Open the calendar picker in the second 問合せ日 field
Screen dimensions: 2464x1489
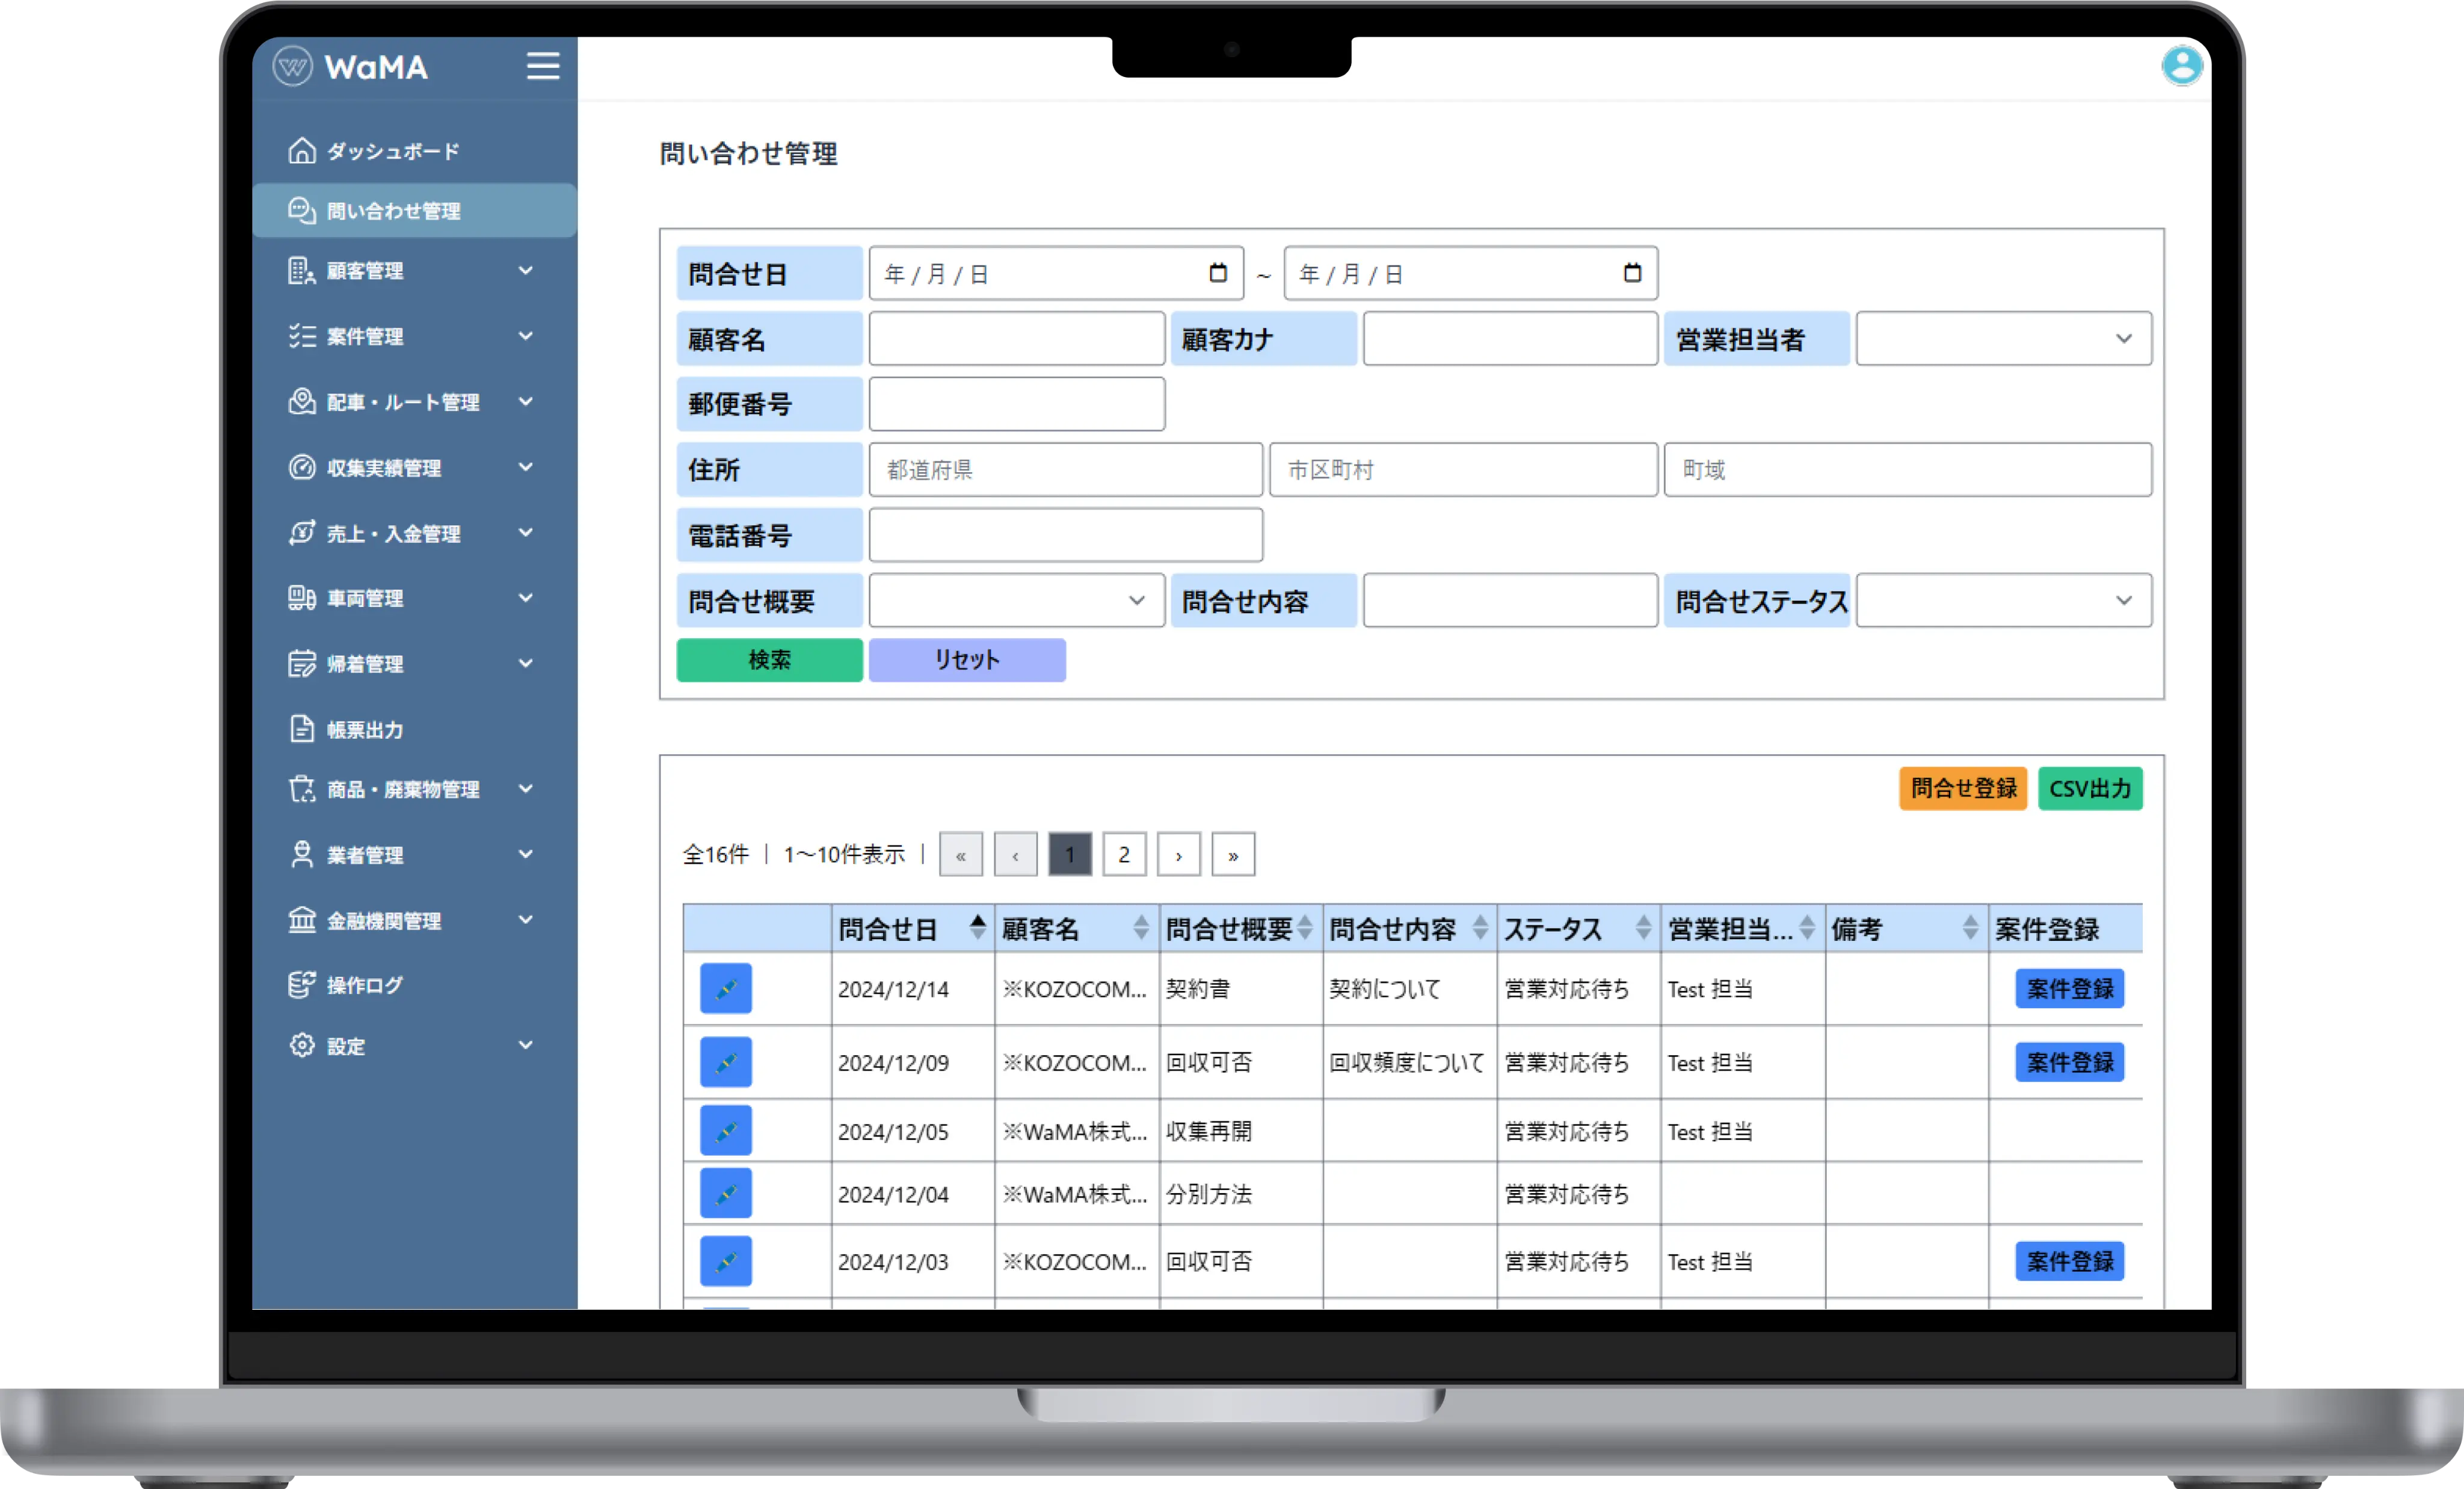click(x=1632, y=273)
